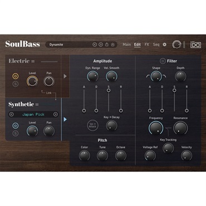Click the Pitch Octave knob
The image size is (206, 206).
coord(121,155)
